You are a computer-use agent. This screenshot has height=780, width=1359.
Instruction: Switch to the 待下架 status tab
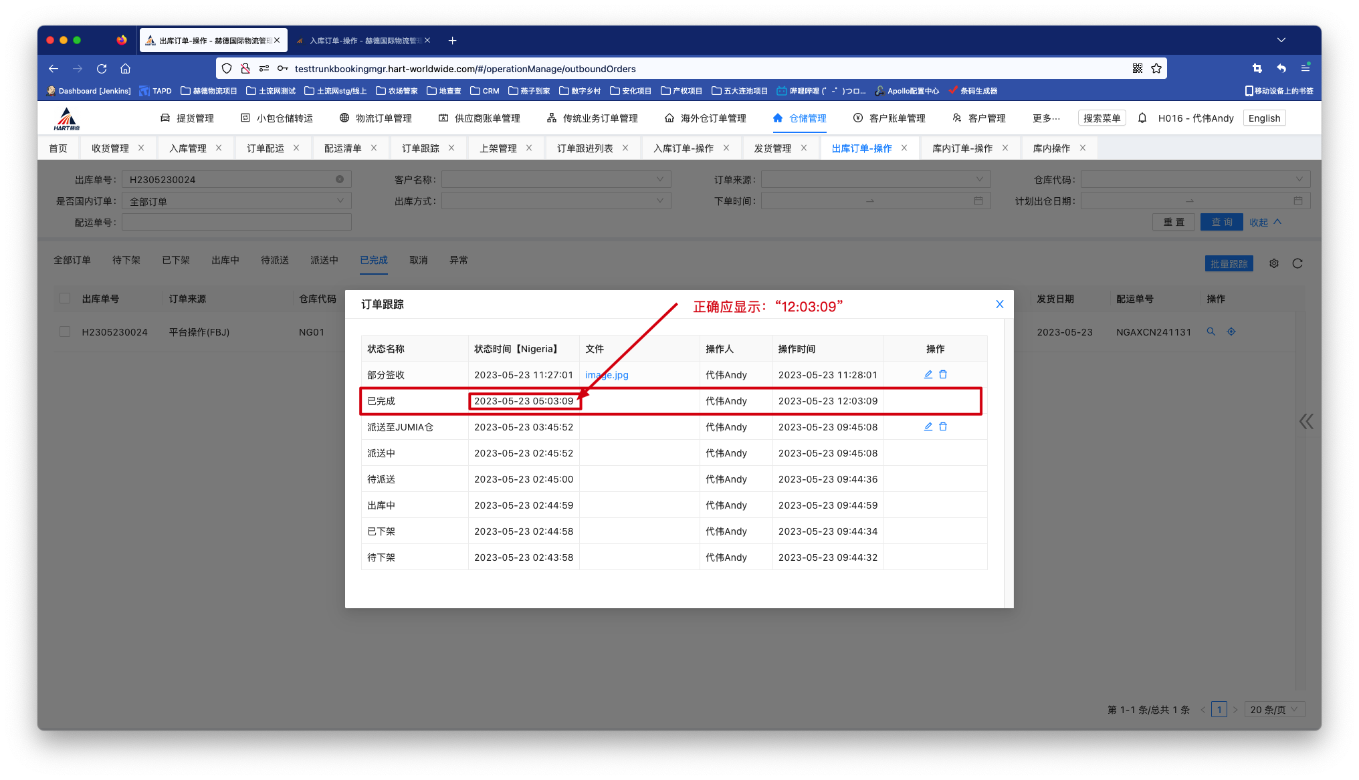pyautogui.click(x=126, y=260)
